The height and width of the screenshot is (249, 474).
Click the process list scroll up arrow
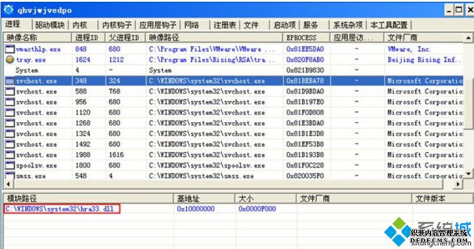point(468,38)
